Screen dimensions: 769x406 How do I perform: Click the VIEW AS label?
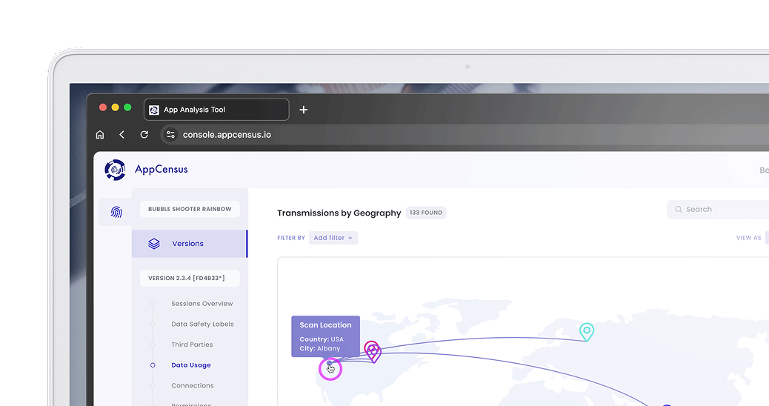[x=749, y=238]
